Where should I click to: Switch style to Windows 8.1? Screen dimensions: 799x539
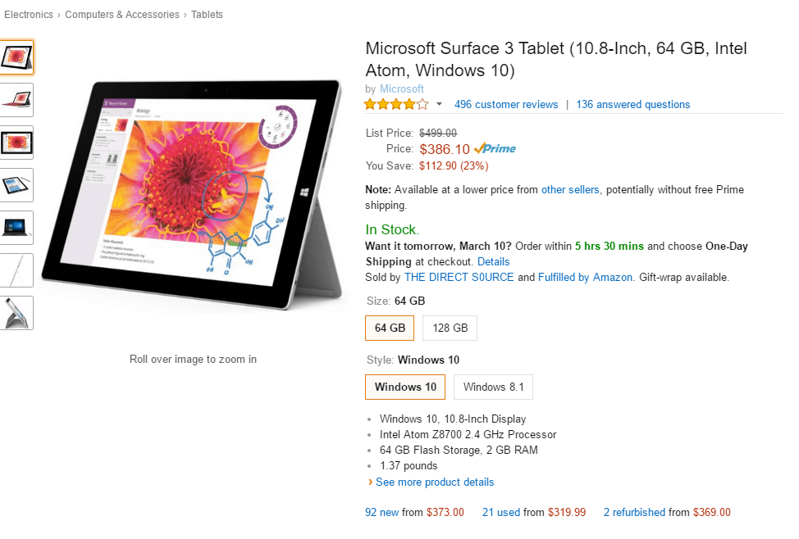pos(493,387)
